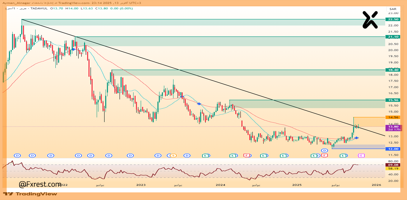Viewport: 407px width, 200px height.
Task: Click the leftmost red E earnings marker
Action: [246, 155]
